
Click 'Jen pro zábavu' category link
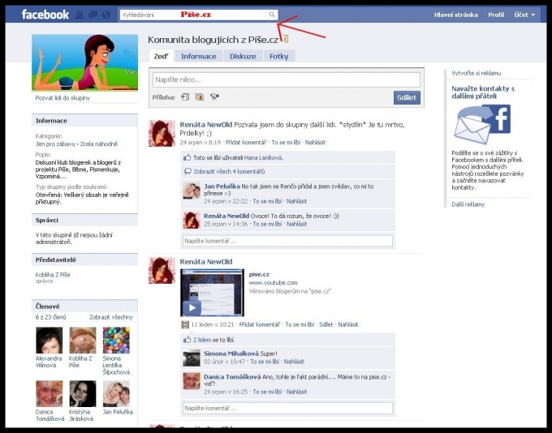point(55,144)
